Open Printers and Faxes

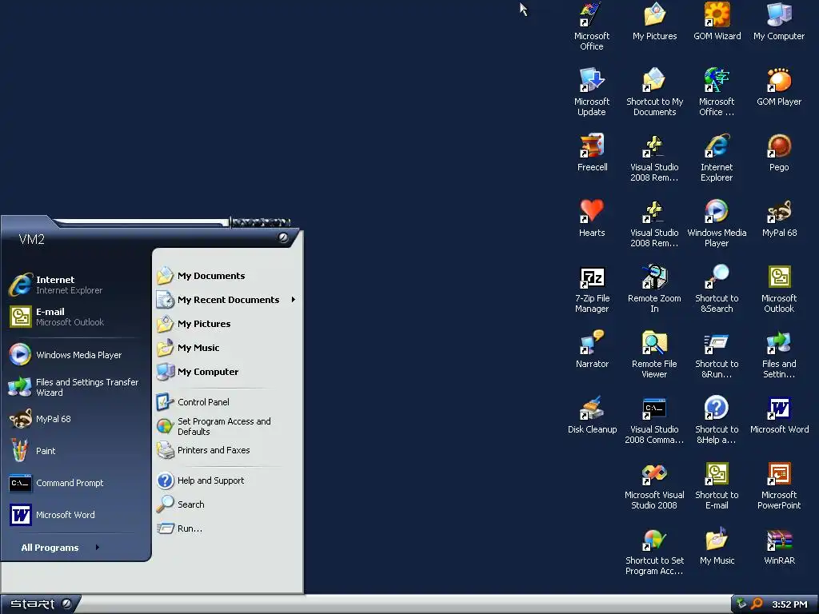(x=227, y=450)
